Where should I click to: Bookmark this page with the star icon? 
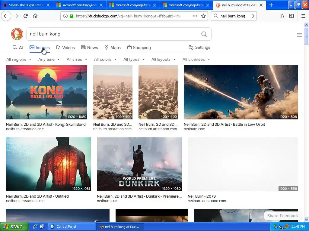point(203,16)
